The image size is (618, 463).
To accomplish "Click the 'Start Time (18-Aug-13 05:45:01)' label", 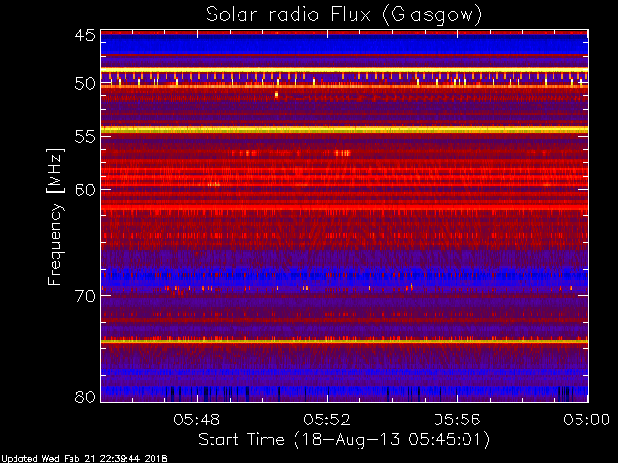I will coord(344,440).
